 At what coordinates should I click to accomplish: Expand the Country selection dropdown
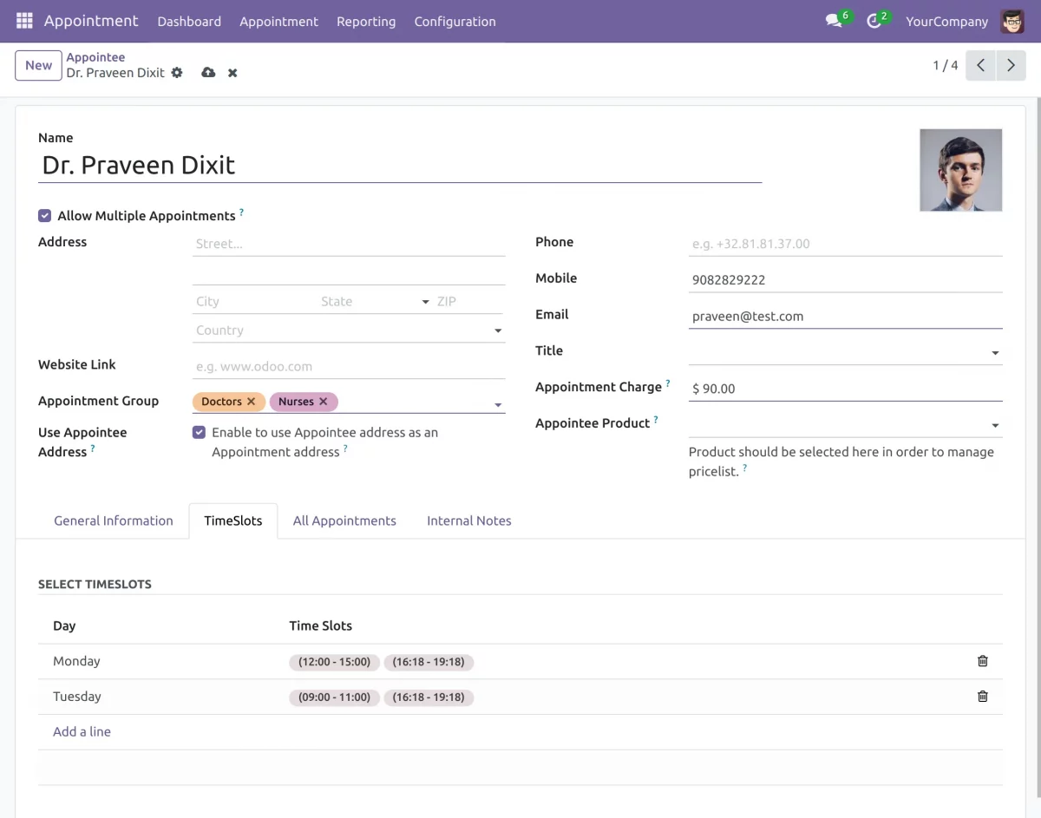click(x=497, y=330)
